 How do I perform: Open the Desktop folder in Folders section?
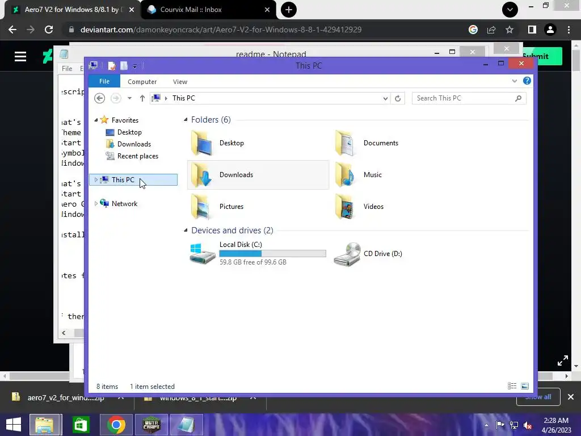pos(202,143)
